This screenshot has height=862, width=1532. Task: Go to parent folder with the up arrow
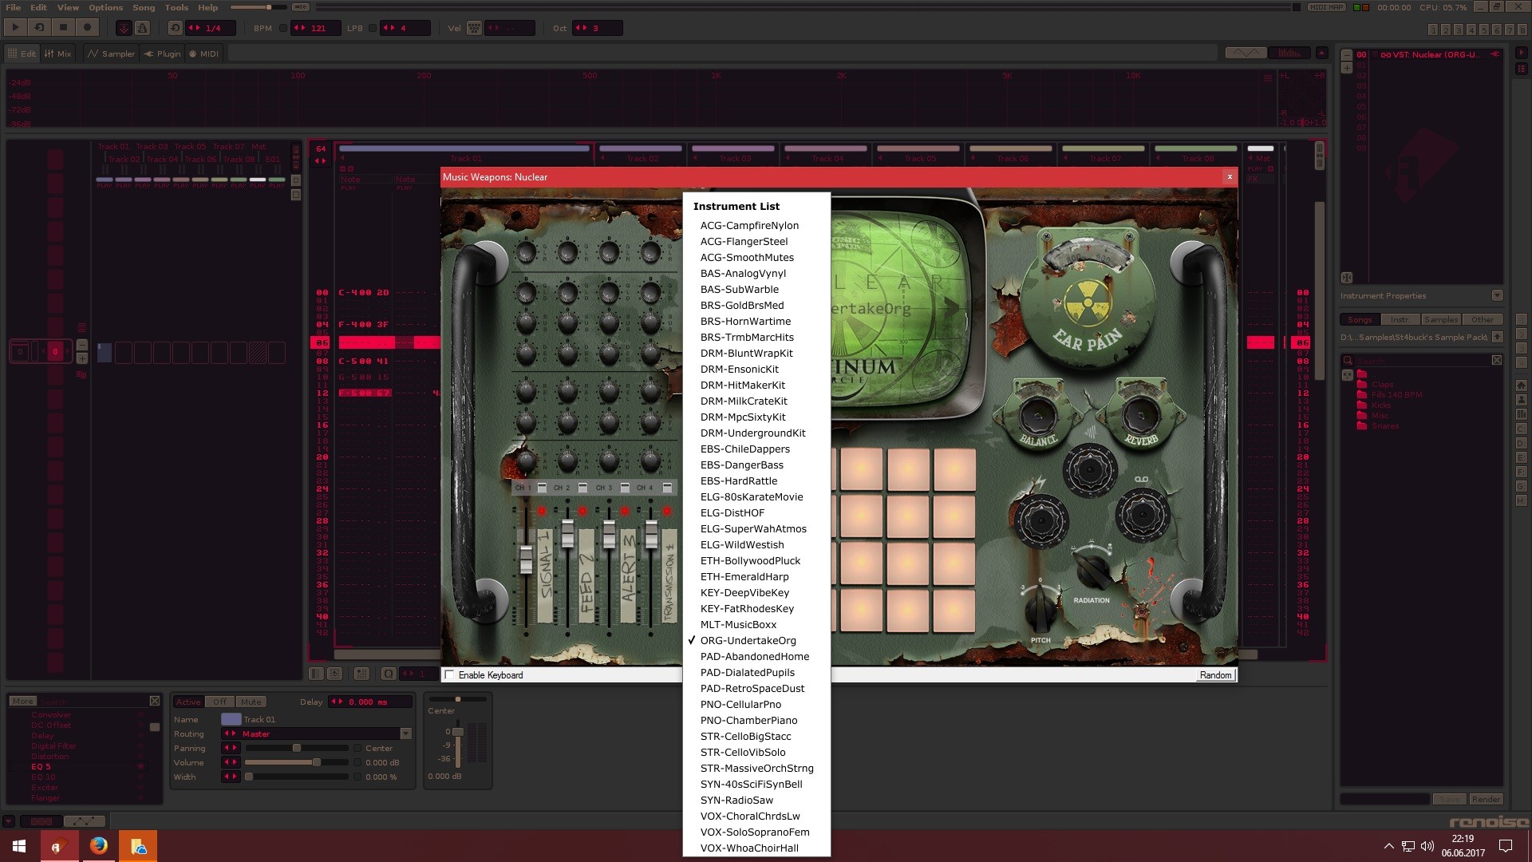tap(1498, 337)
